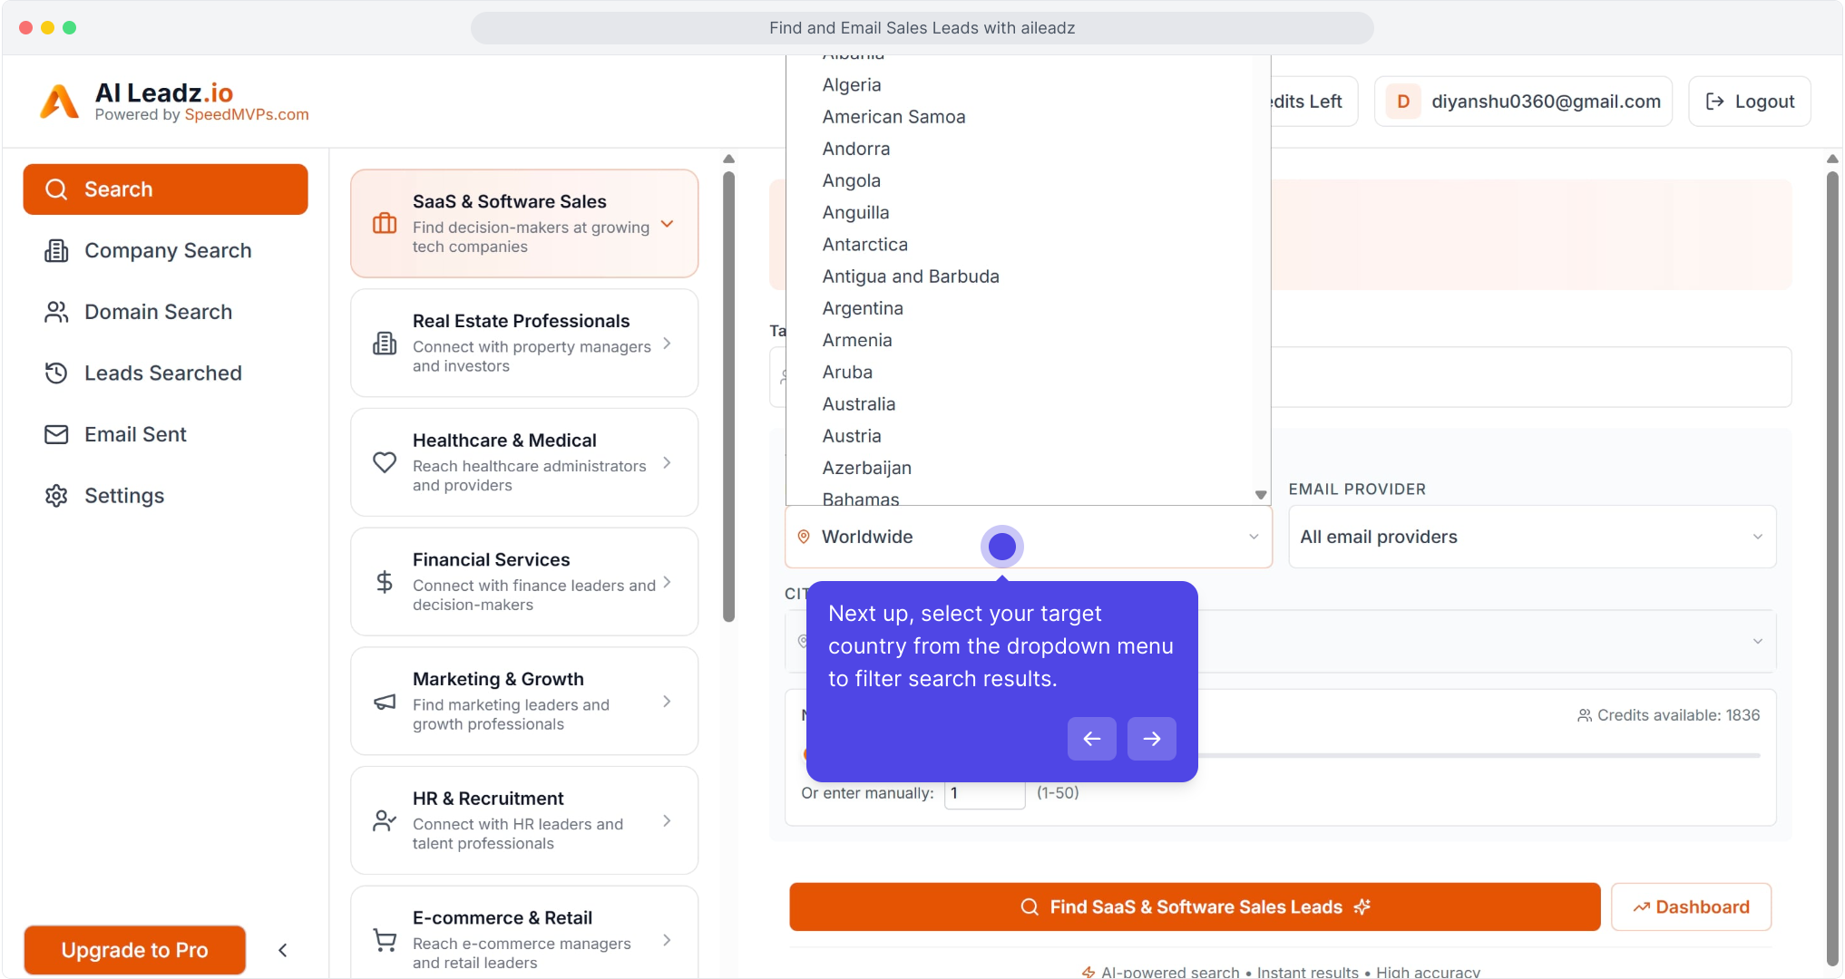Image resolution: width=1845 pixels, height=979 pixels.
Task: Open the All email providers dropdown
Action: click(x=1531, y=537)
